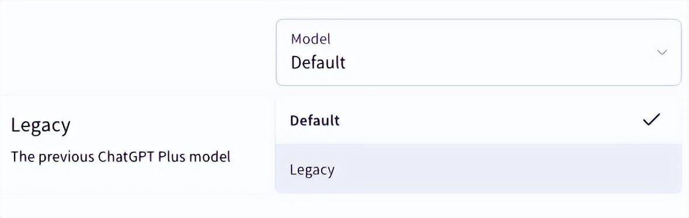
Task: Click the tick mark on the selected model
Action: point(651,119)
